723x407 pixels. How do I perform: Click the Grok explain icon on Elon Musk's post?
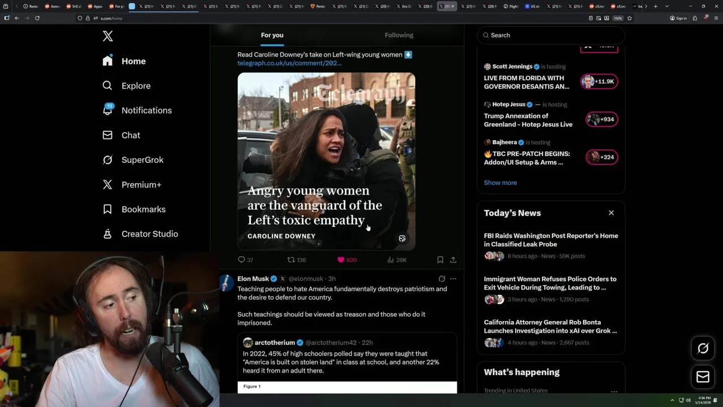click(x=442, y=279)
